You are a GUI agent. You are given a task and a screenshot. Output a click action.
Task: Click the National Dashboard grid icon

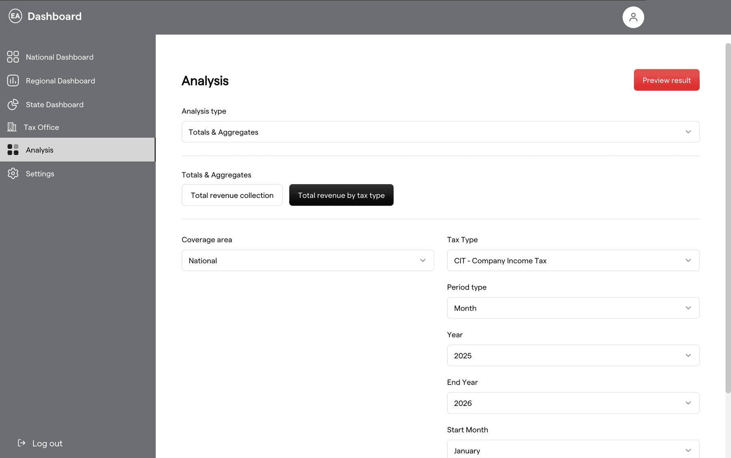click(x=13, y=57)
